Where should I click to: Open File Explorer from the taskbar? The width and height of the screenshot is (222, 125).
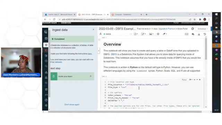(x=216, y=28)
